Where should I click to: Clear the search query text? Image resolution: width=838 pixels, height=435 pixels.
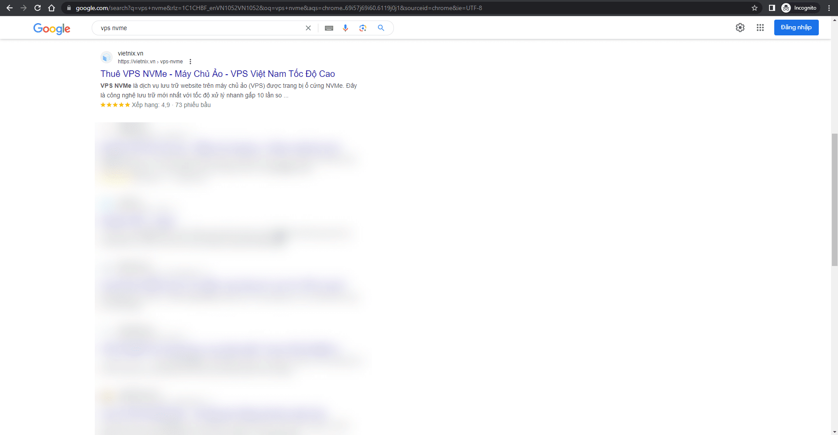308,28
